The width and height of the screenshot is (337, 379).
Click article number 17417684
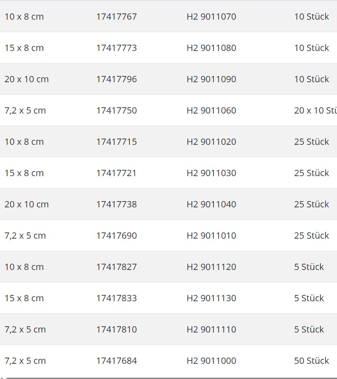tap(116, 361)
